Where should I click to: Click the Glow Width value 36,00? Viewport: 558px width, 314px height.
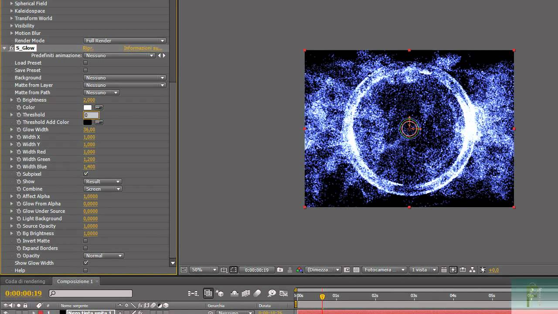click(x=89, y=130)
